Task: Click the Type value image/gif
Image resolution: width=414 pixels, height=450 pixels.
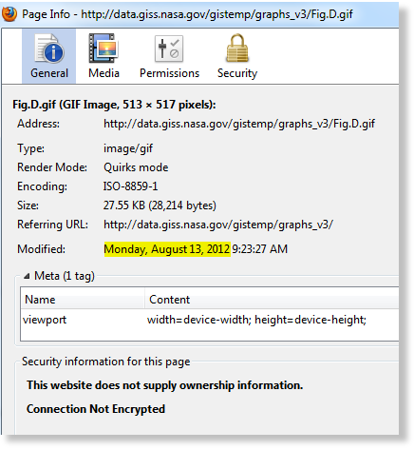Action: click(128, 148)
